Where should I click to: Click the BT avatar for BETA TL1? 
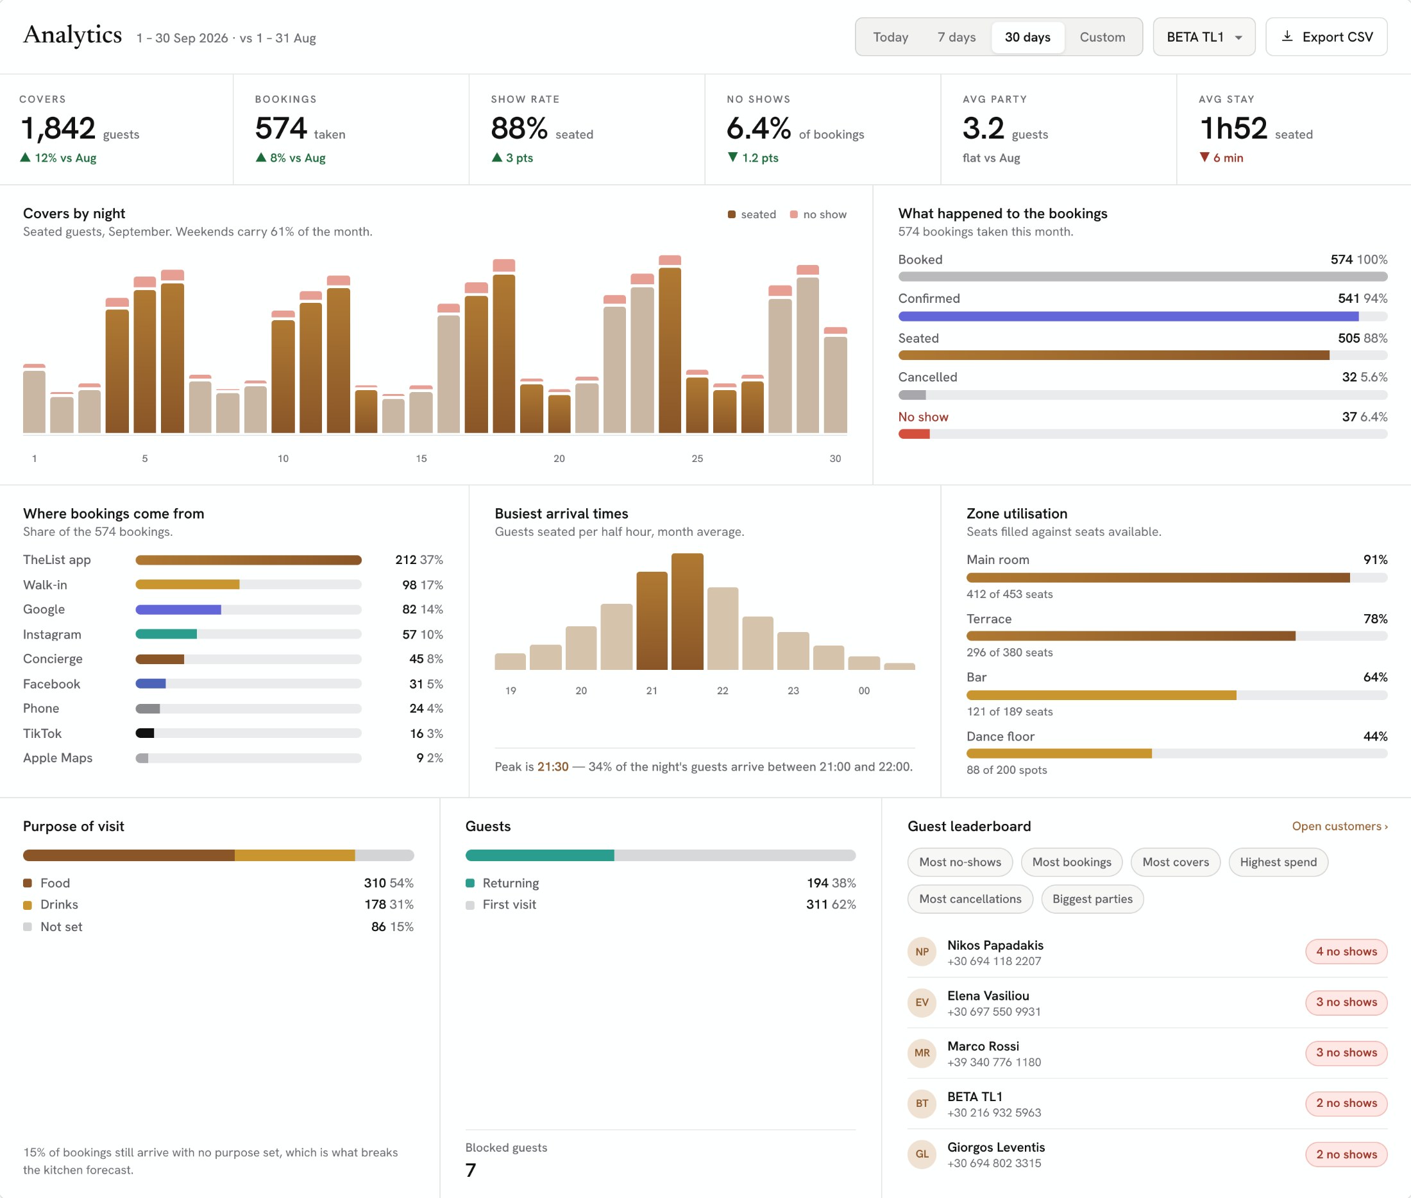pyautogui.click(x=921, y=1103)
